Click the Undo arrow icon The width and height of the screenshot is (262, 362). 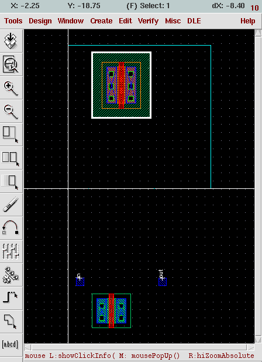tap(11, 228)
